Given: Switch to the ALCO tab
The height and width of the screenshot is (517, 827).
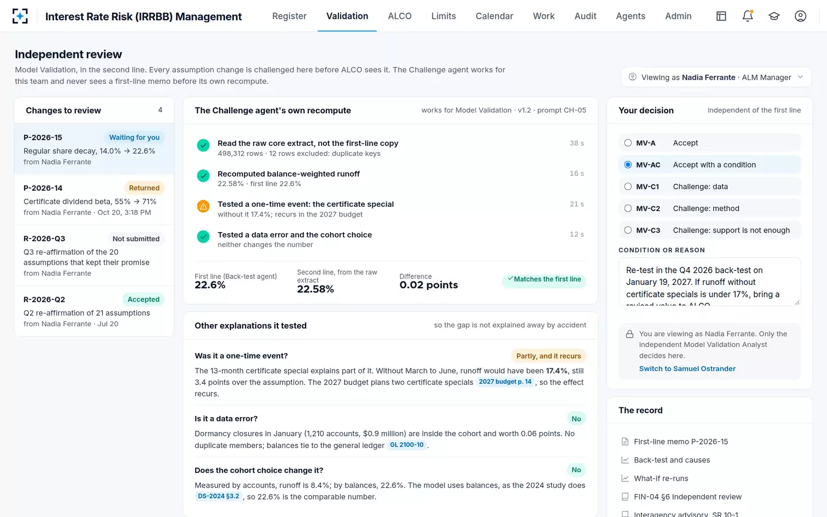Looking at the screenshot, I should coord(400,16).
